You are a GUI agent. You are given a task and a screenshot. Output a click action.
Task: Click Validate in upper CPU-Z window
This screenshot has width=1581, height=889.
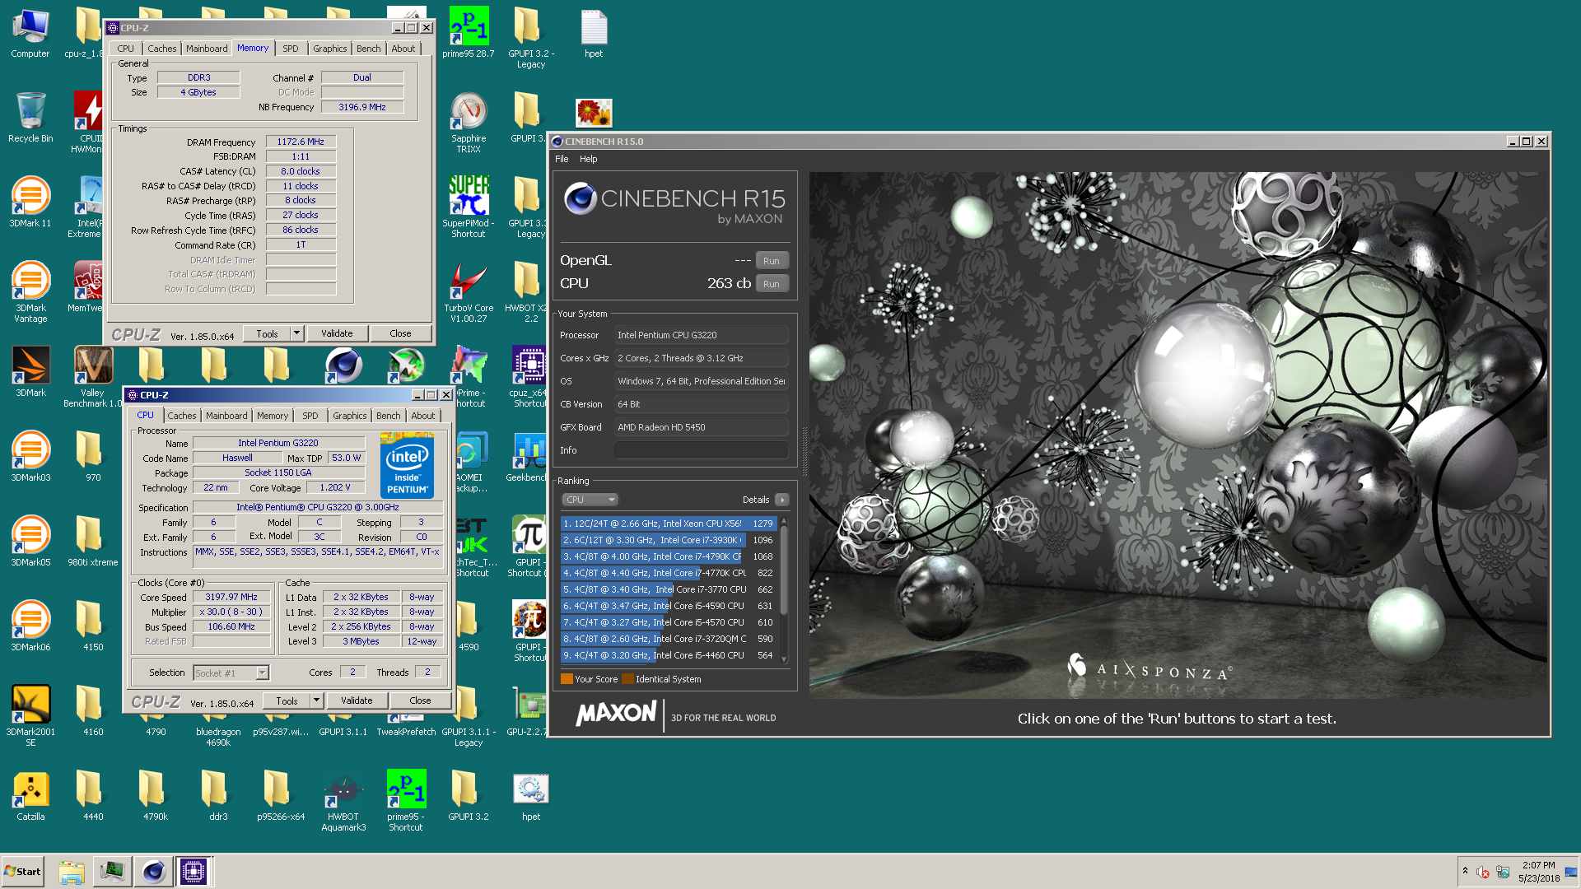click(337, 333)
